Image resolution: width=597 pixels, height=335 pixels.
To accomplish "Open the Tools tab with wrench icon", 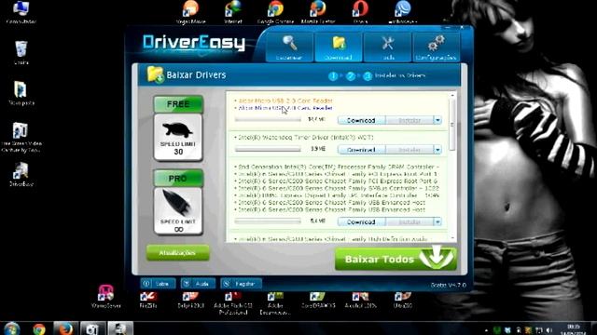I will [387, 47].
